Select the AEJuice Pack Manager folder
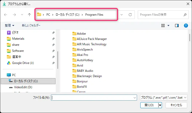This screenshot has width=192, height=113. (92, 39)
